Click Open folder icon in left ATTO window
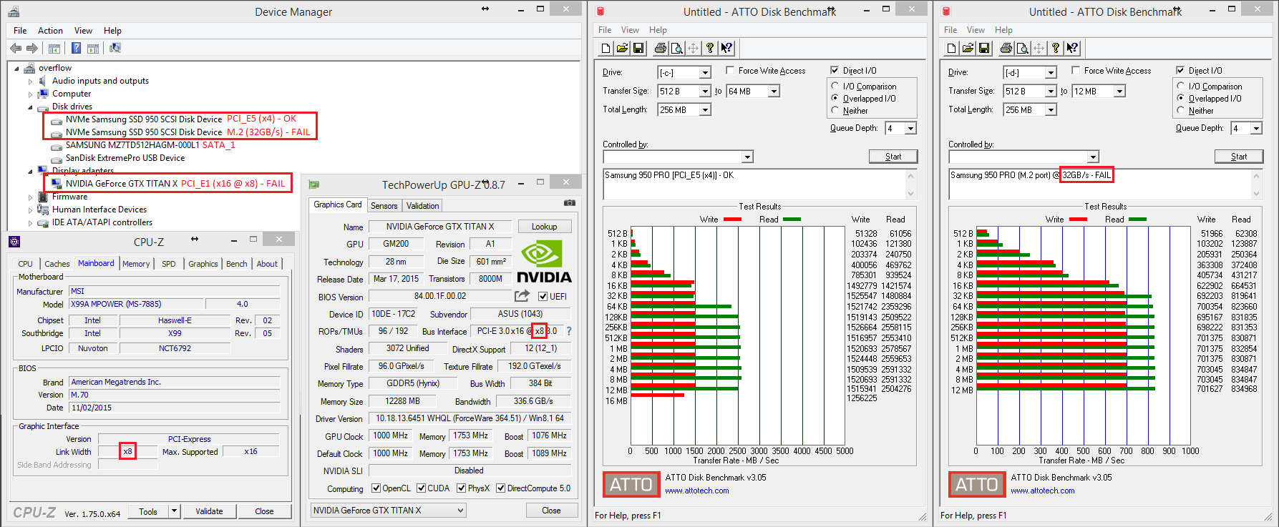 [622, 48]
